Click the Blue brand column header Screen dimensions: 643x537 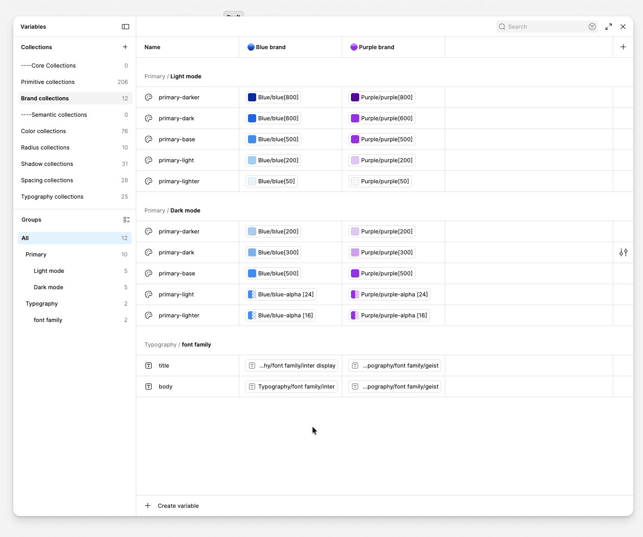291,47
